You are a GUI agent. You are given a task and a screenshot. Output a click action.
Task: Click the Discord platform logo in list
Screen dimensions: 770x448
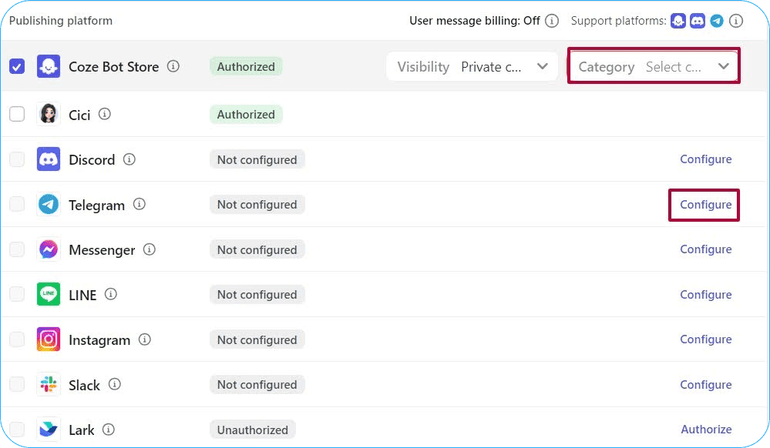[x=48, y=159]
